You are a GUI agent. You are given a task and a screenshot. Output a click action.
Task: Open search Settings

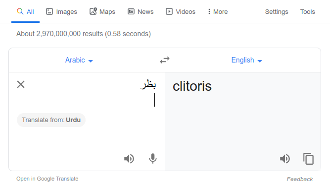(277, 11)
